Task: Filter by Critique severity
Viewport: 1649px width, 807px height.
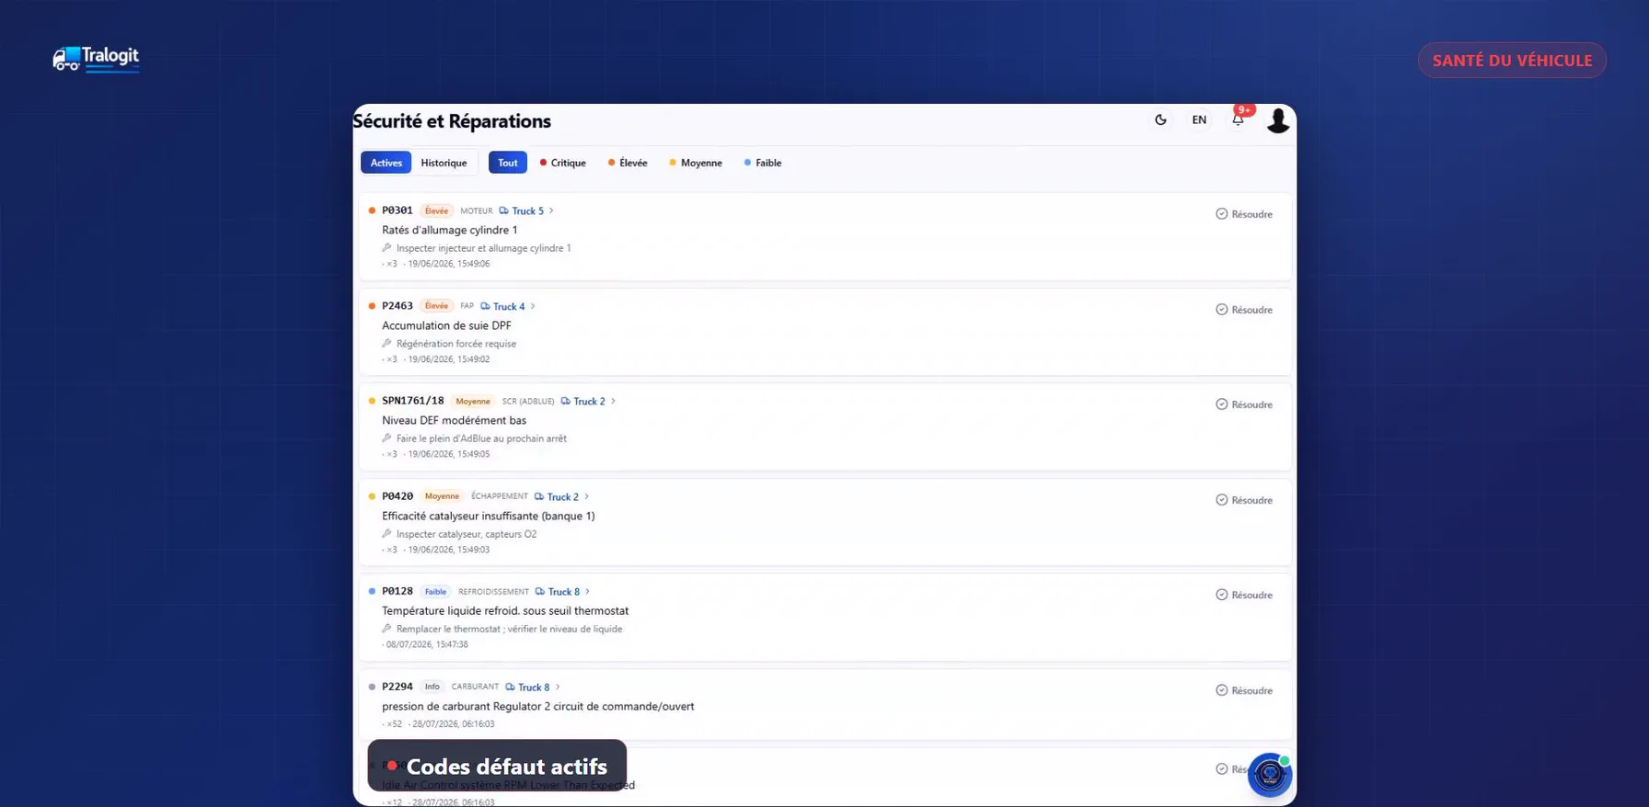Action: pos(563,163)
